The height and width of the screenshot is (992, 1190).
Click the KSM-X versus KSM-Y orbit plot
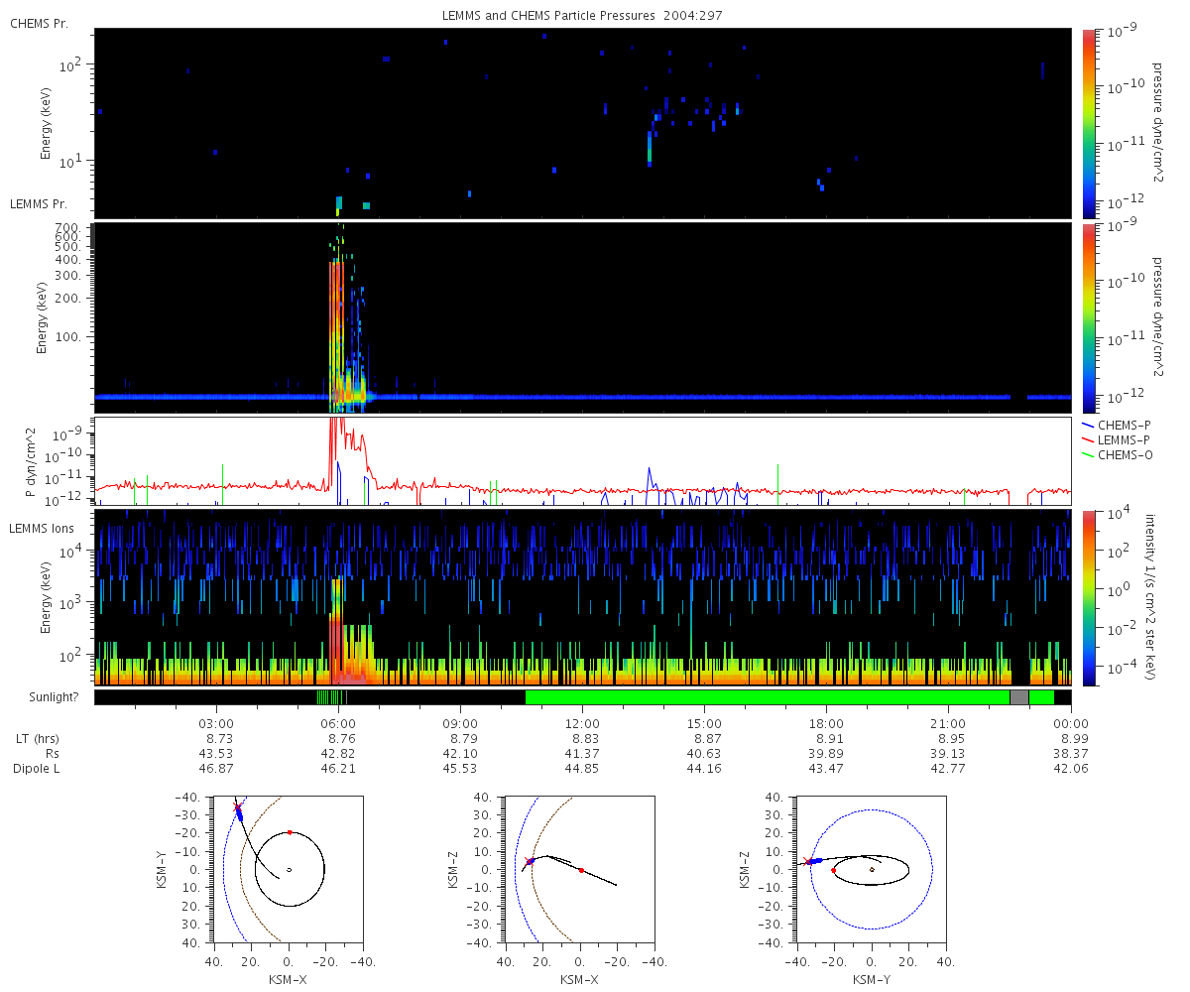point(289,869)
